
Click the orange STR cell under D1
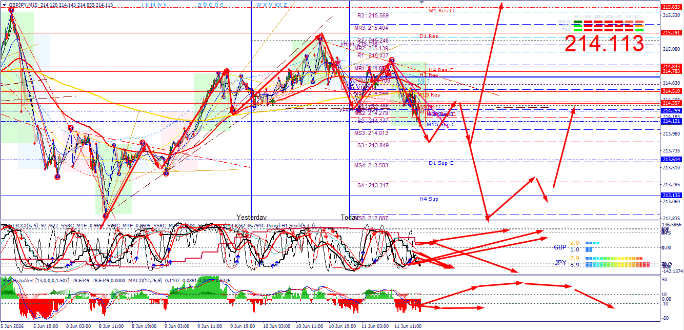[639, 26]
